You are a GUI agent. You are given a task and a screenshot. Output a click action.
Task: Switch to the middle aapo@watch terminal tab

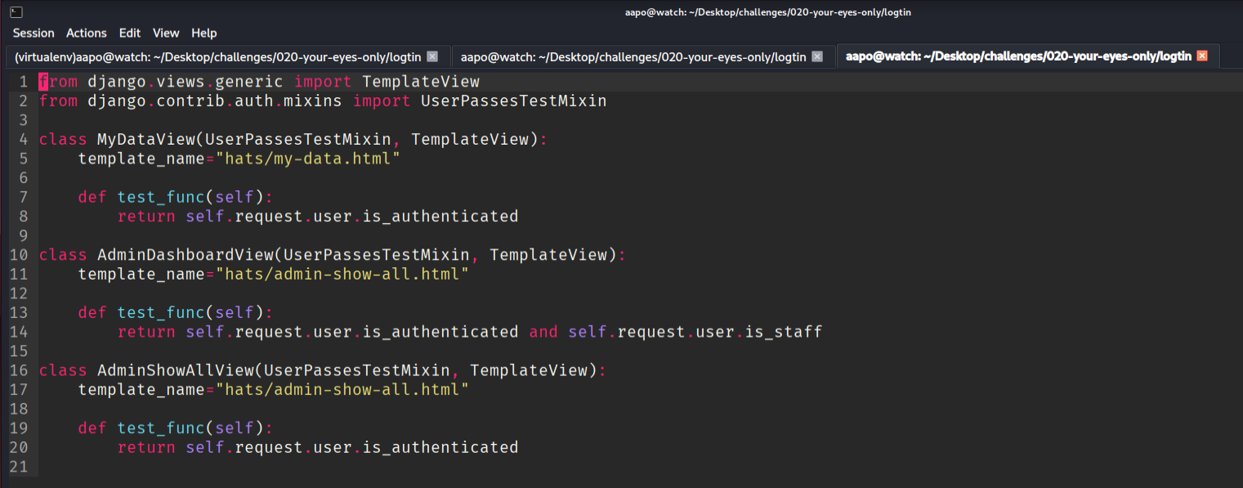coord(633,56)
